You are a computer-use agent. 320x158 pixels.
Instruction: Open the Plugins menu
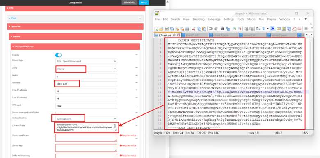coord(272,19)
